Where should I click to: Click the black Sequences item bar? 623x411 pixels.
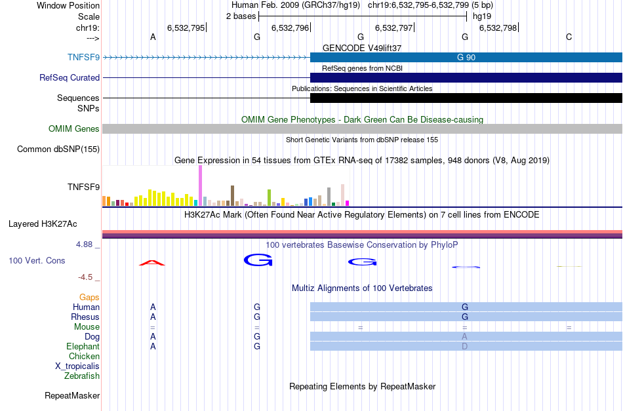tap(466, 98)
